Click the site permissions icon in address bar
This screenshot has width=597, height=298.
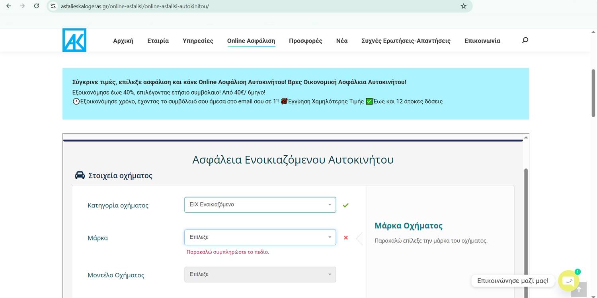(x=53, y=6)
